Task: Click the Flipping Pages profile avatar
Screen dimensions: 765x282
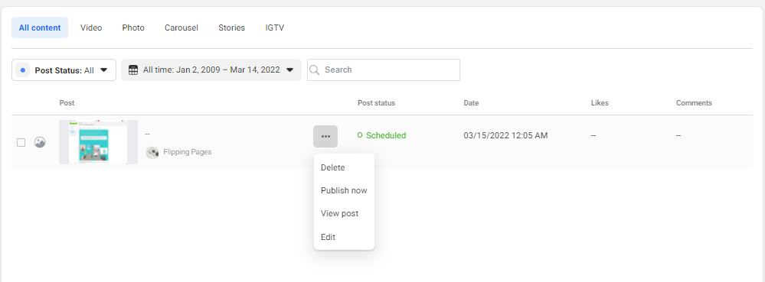Action: pos(152,152)
